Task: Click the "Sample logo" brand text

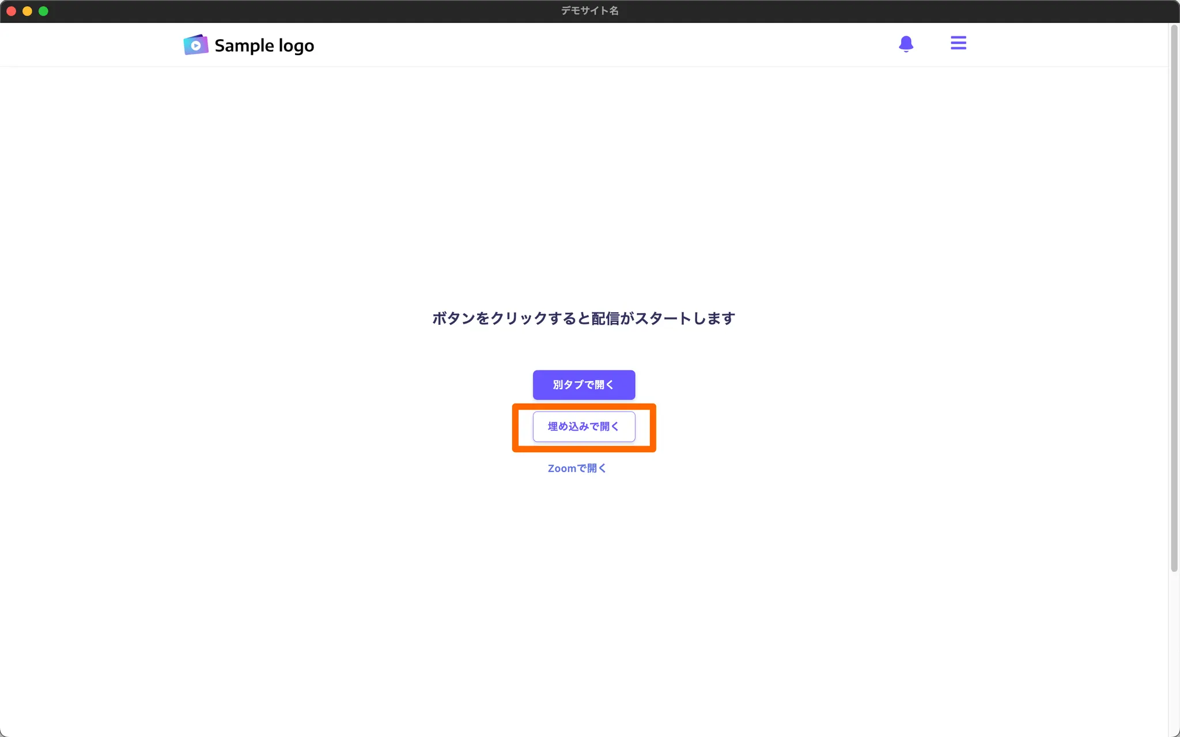Action: tap(264, 45)
